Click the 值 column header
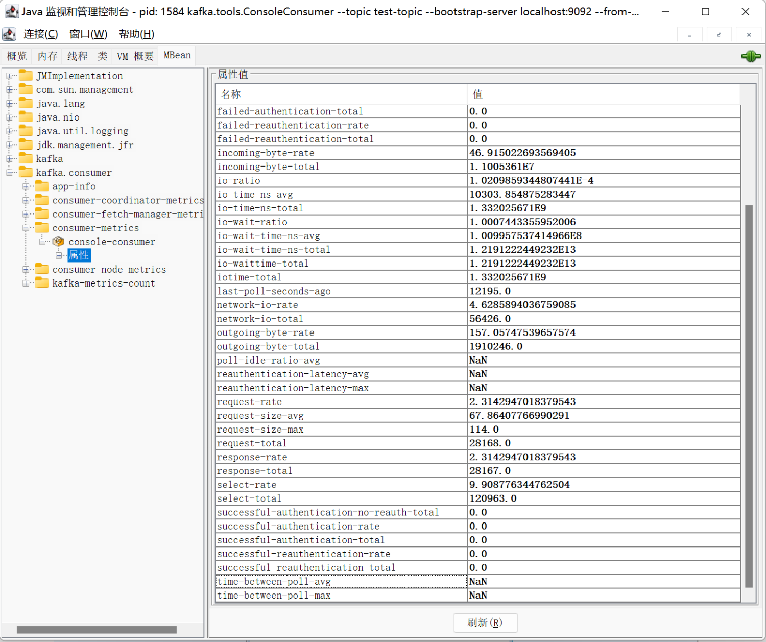The image size is (766, 642). pos(604,94)
